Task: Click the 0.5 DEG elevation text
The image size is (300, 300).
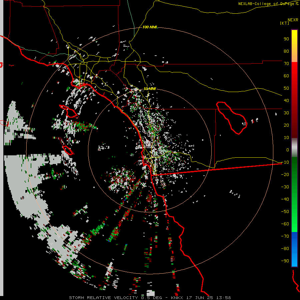Action: tap(151, 298)
